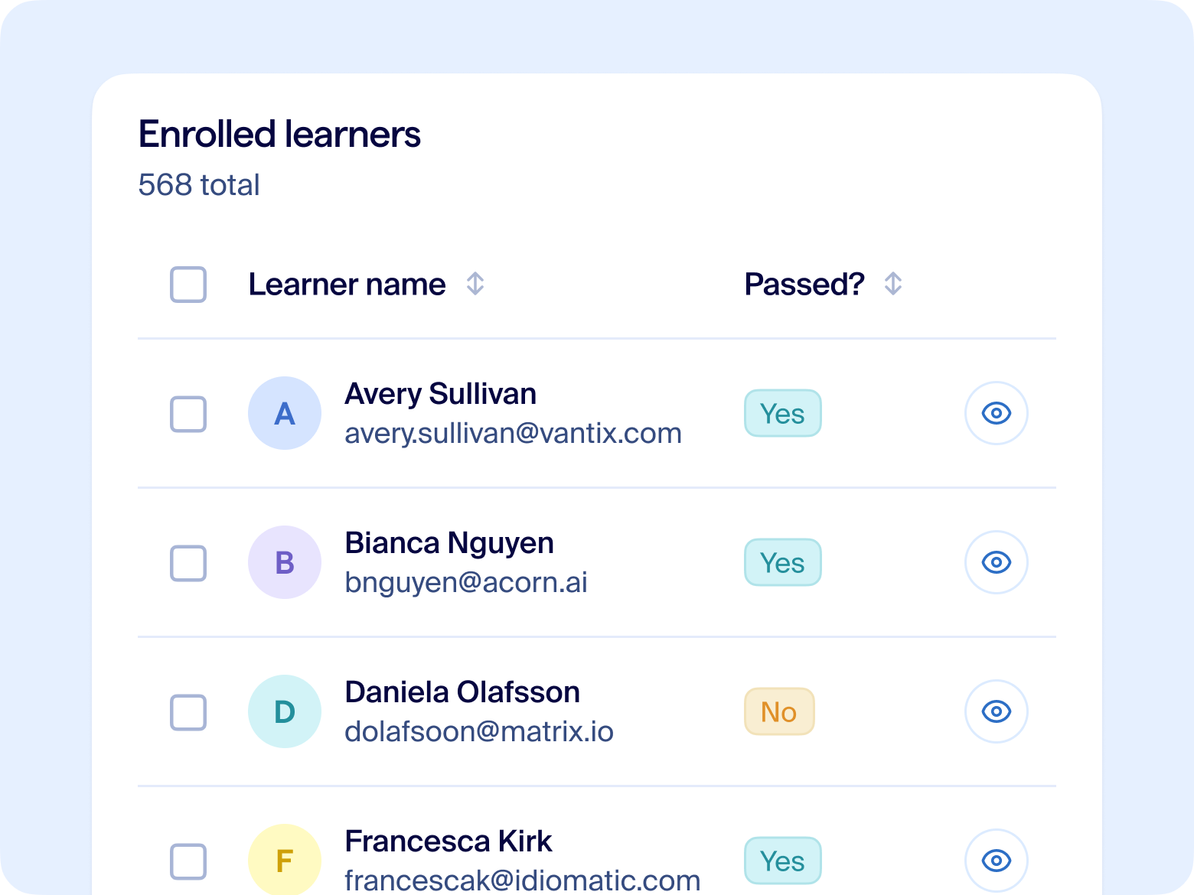Click the eye icon for Avery Sullivan
Image resolution: width=1194 pixels, height=895 pixels.
pyautogui.click(x=996, y=413)
